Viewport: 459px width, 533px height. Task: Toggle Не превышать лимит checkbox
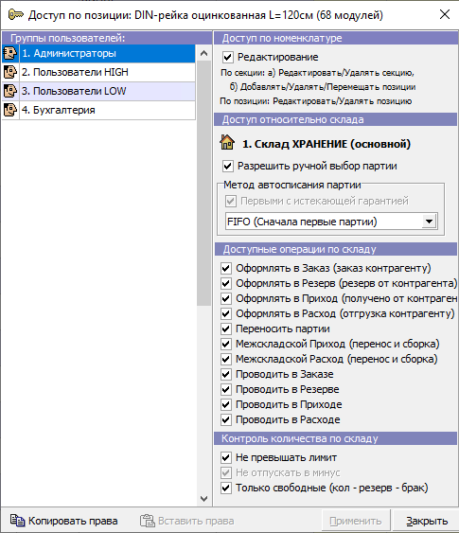226,457
